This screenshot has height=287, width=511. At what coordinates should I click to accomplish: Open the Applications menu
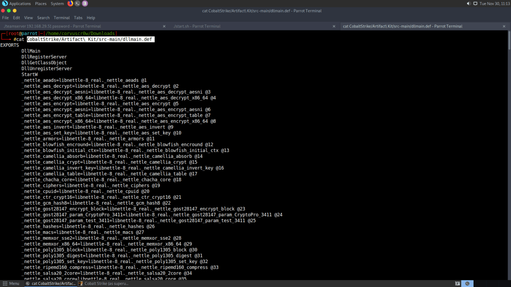20,3
